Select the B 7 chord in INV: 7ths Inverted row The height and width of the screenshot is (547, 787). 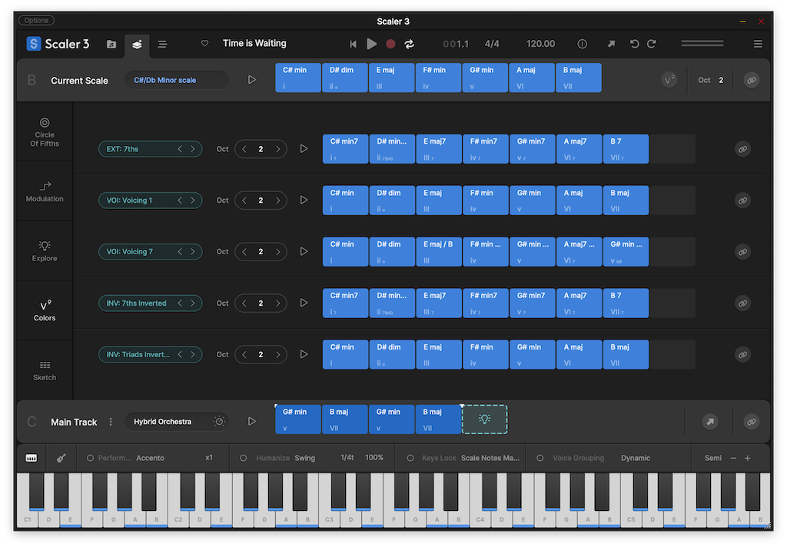[626, 303]
